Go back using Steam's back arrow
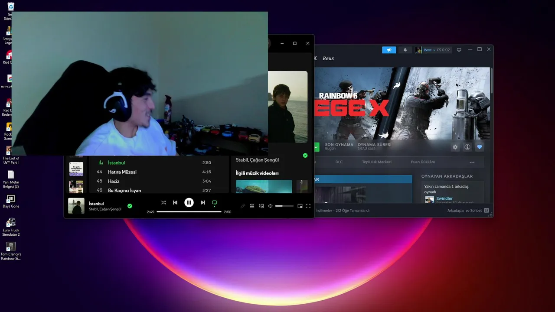Screen dimensions: 555x312 click(x=316, y=58)
